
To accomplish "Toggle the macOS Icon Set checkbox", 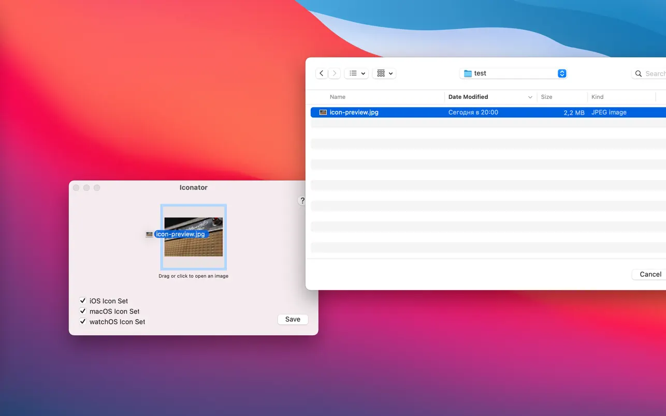I will [x=83, y=311].
